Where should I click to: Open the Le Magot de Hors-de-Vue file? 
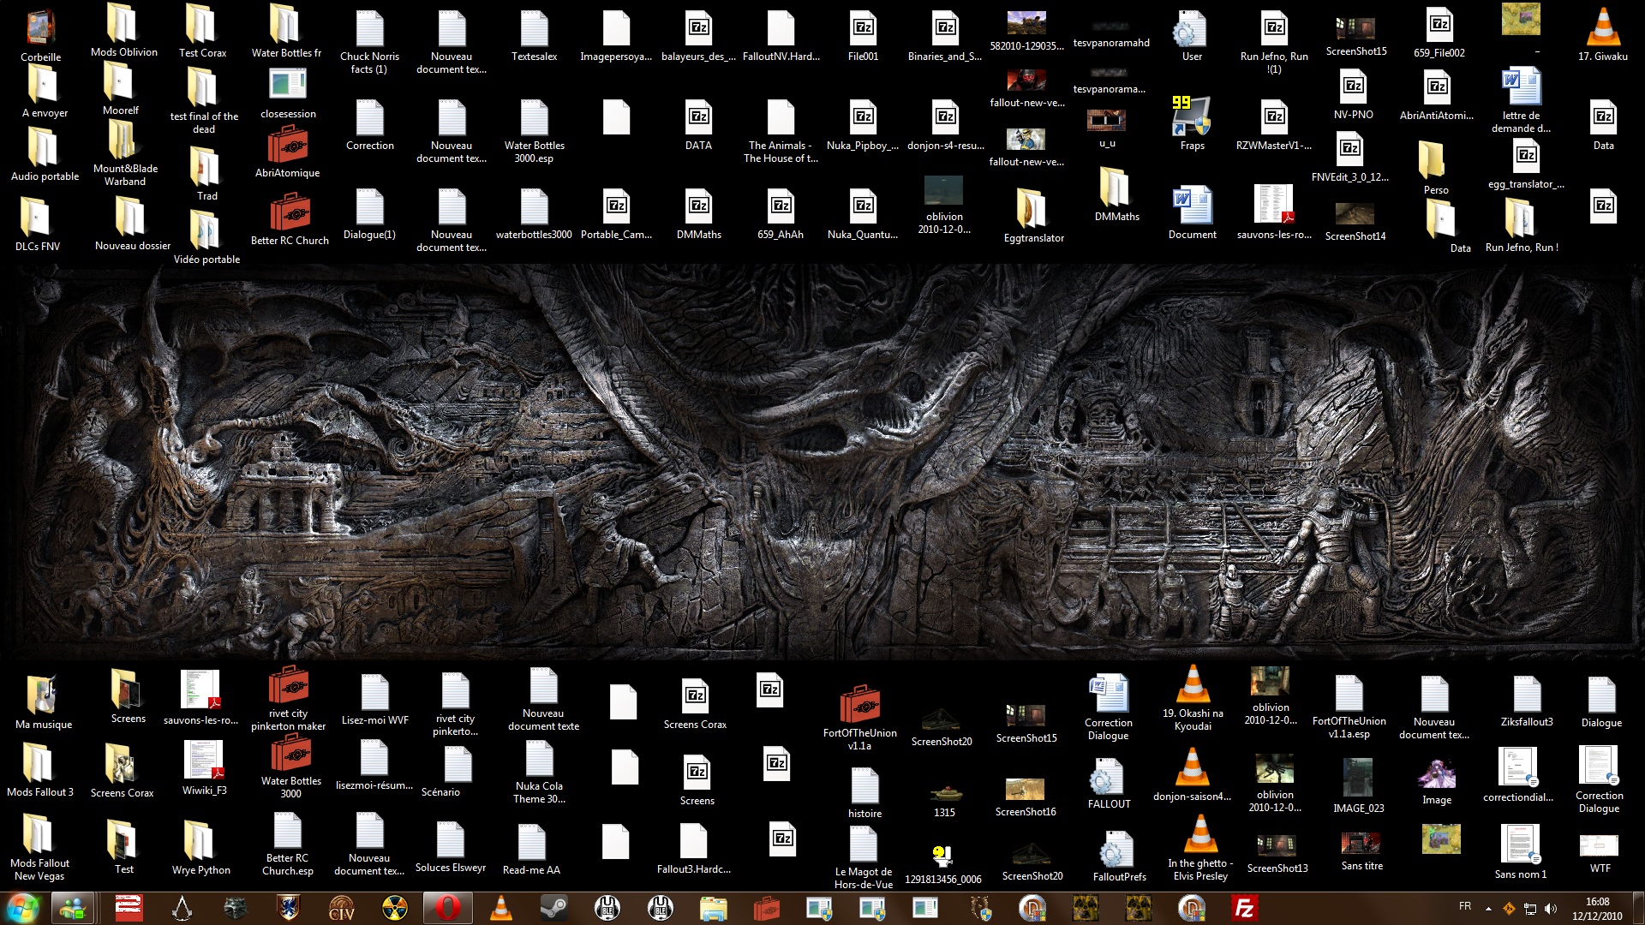tap(863, 859)
